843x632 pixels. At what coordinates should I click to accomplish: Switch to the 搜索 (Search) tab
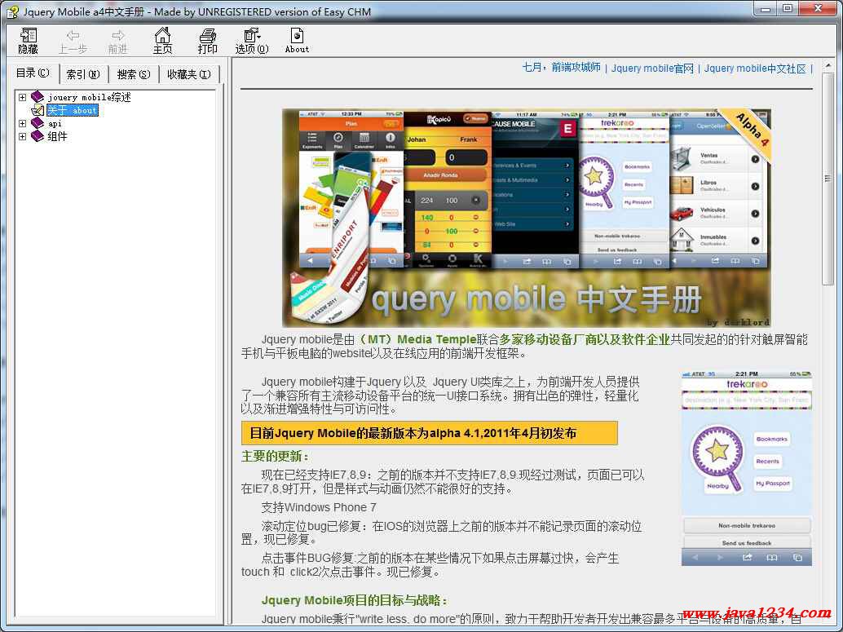pyautogui.click(x=134, y=74)
